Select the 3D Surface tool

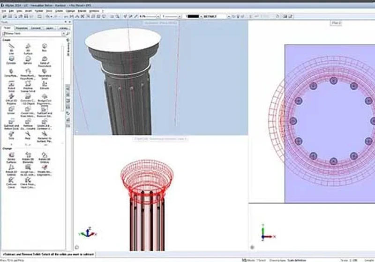pyautogui.click(x=28, y=49)
